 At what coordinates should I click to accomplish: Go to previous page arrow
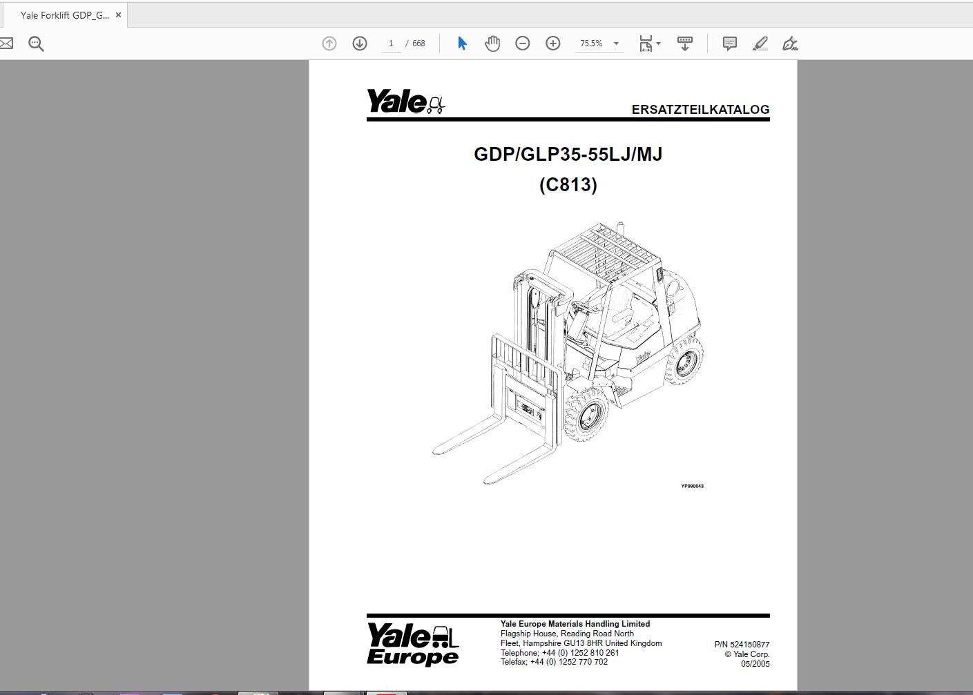[329, 43]
